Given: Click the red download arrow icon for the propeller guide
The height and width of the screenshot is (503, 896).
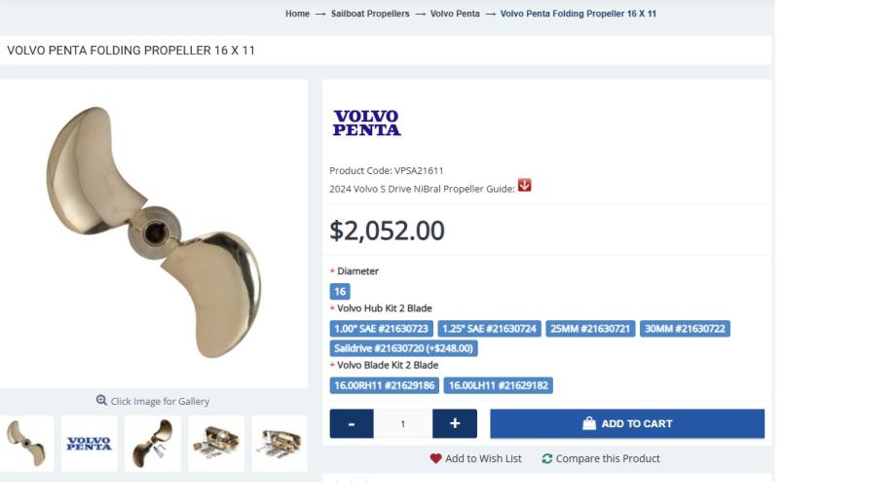Looking at the screenshot, I should 524,186.
